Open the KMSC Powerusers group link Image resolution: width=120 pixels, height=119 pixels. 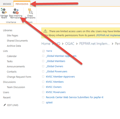(56, 92)
